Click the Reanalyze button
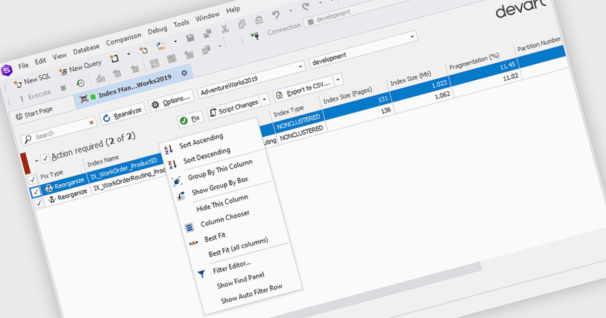The image size is (606, 318). (x=122, y=115)
